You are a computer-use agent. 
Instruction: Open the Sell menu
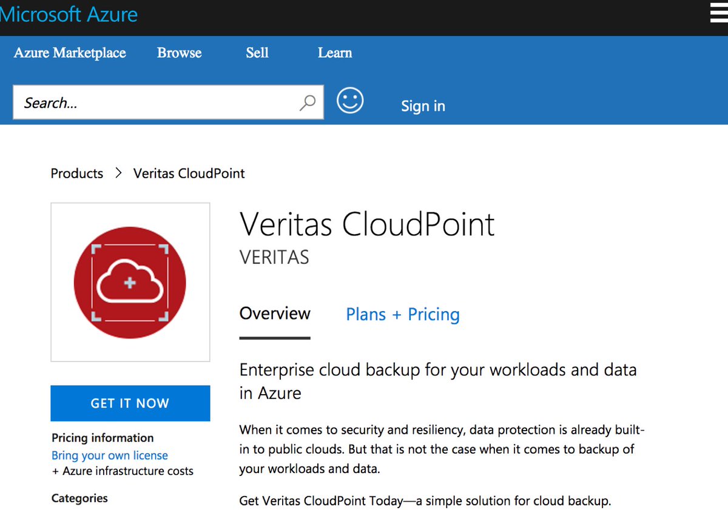coord(257,53)
